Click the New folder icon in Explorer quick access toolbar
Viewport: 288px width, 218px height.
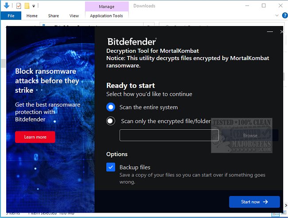27,6
